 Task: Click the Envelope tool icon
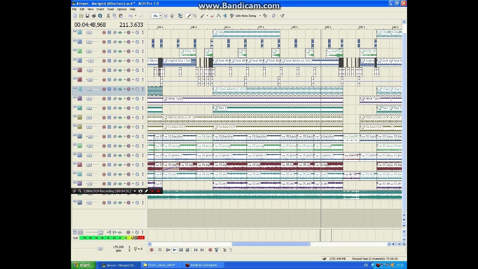[219, 16]
